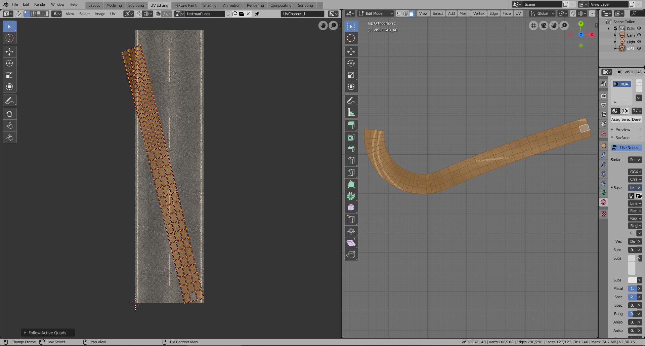This screenshot has height=346, width=645.
Task: Select the Rotate tool in UV editor
Action: 9,63
